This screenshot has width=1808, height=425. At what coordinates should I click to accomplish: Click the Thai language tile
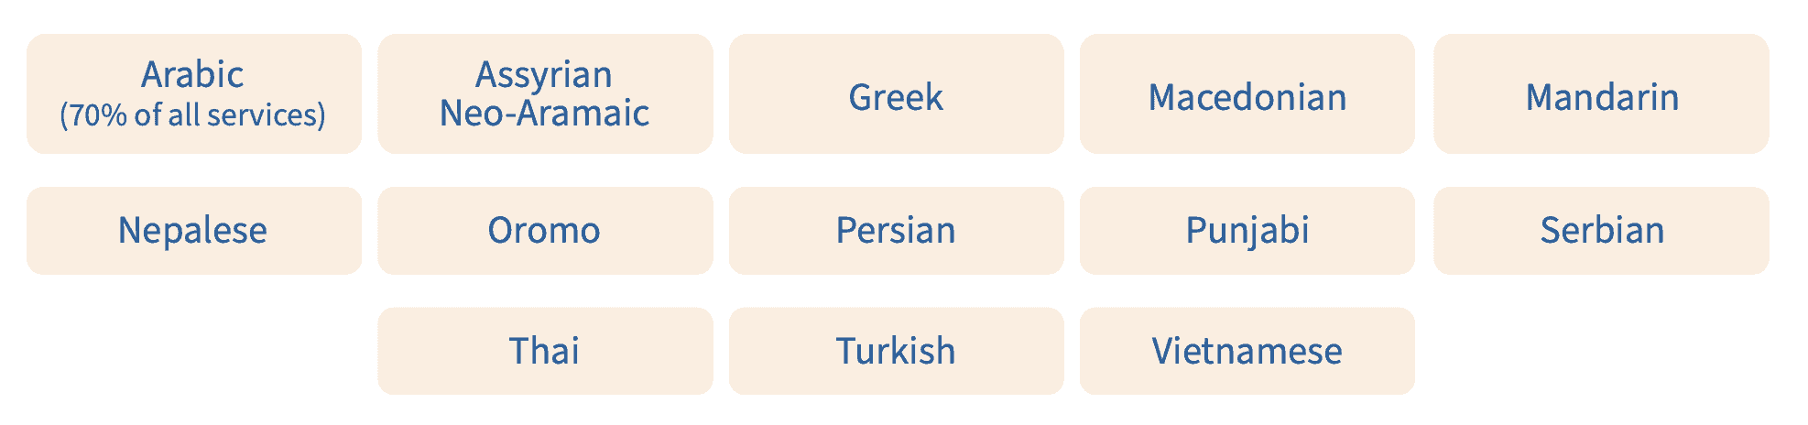point(544,351)
